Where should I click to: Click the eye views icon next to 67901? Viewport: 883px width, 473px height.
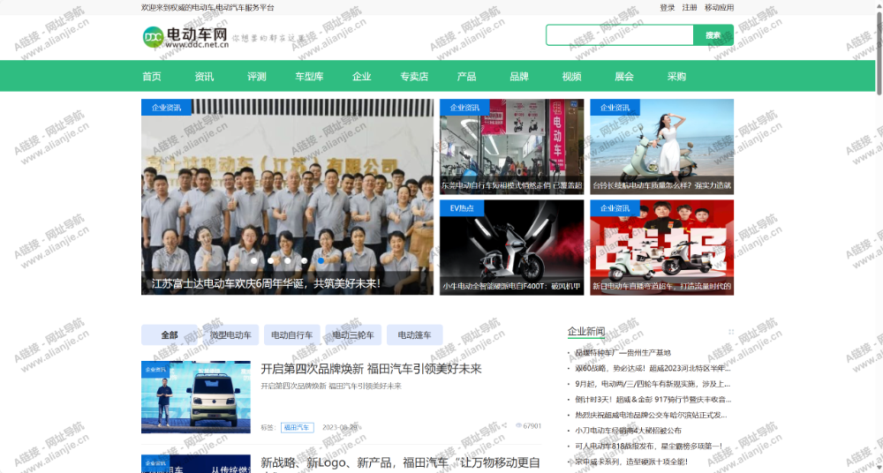pos(518,425)
